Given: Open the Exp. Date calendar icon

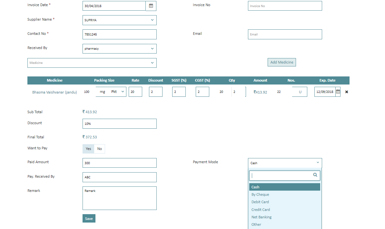Looking at the screenshot, I should (x=338, y=92).
